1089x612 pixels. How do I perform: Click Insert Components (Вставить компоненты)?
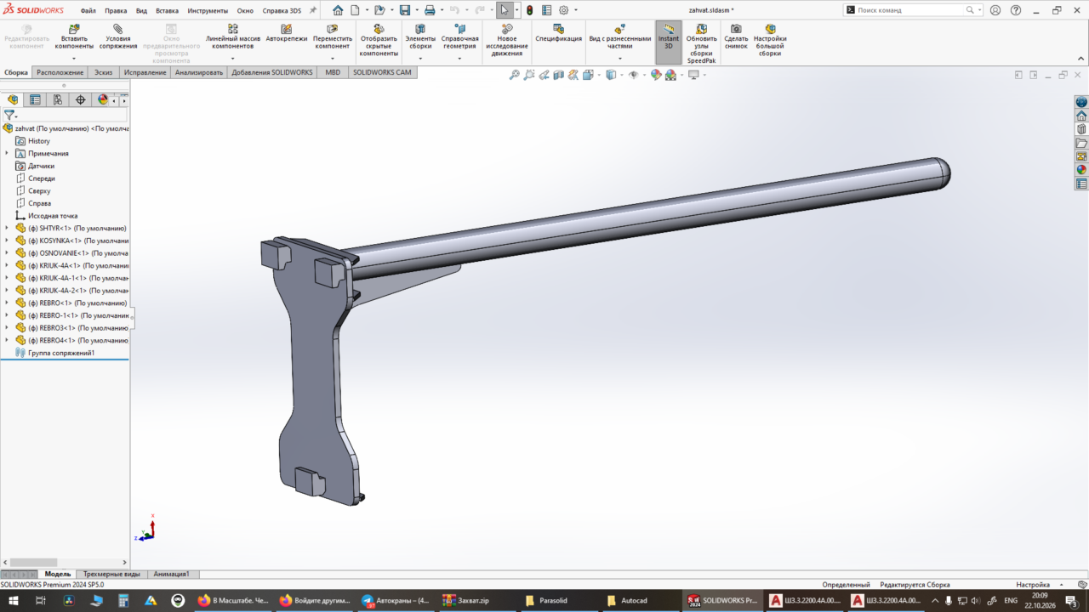tap(74, 37)
